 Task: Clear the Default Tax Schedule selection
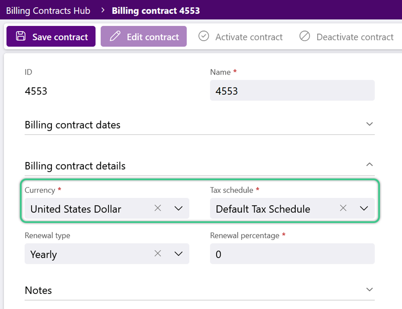tap(343, 208)
